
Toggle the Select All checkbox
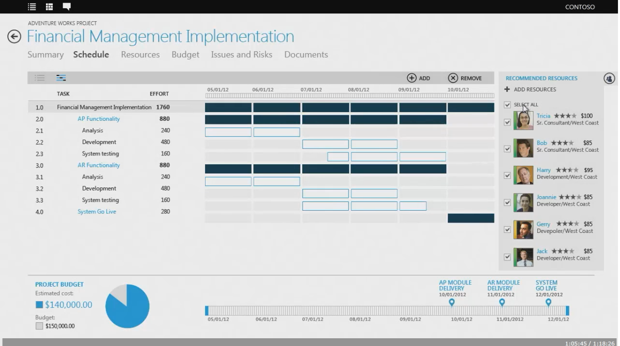click(507, 105)
